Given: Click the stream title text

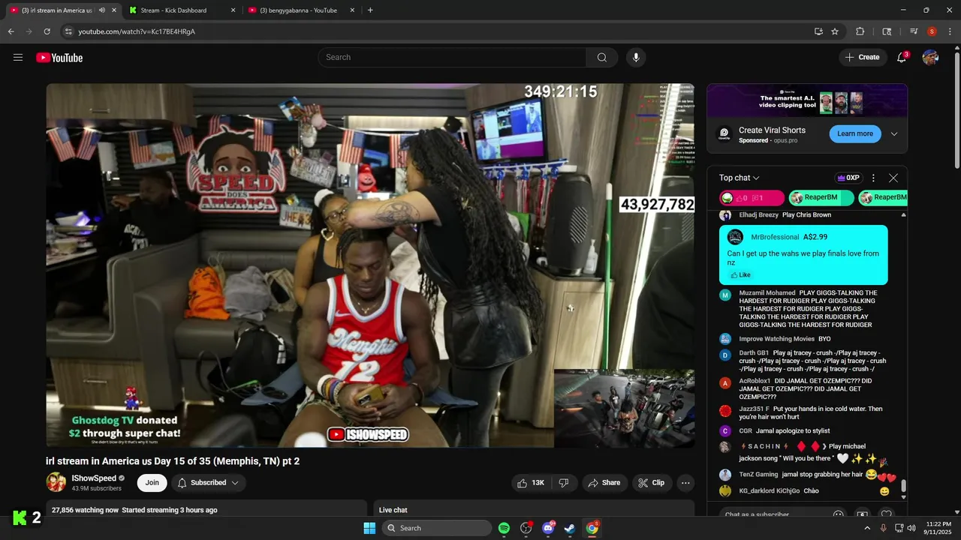Looking at the screenshot, I should click(173, 461).
